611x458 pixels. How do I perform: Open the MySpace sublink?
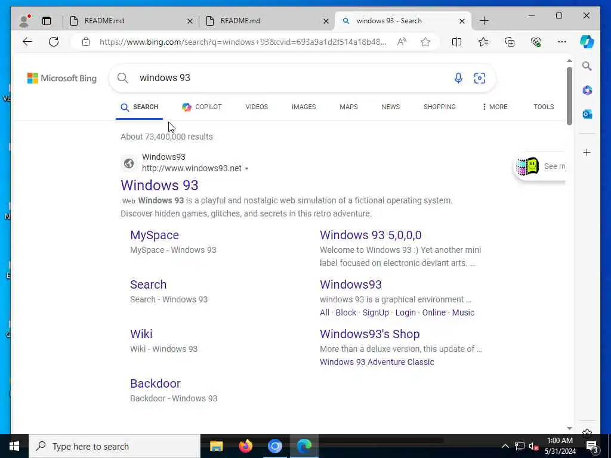tap(155, 235)
